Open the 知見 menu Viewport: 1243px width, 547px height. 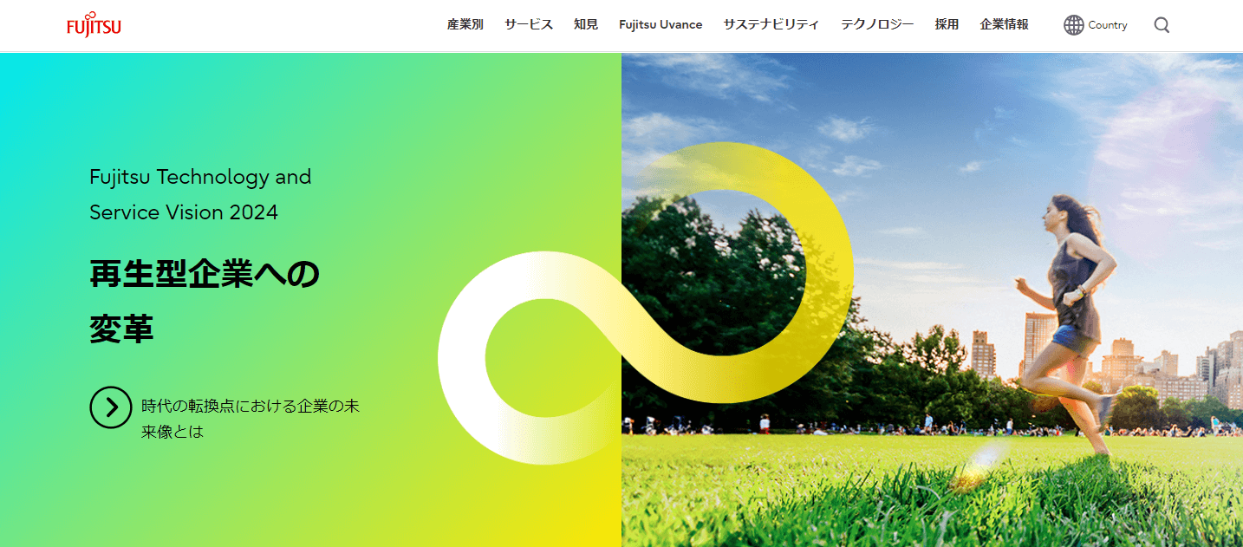(x=586, y=25)
